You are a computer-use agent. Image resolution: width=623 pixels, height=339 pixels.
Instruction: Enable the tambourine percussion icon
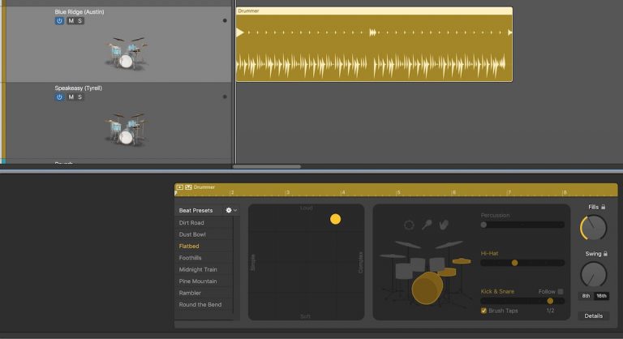(409, 225)
